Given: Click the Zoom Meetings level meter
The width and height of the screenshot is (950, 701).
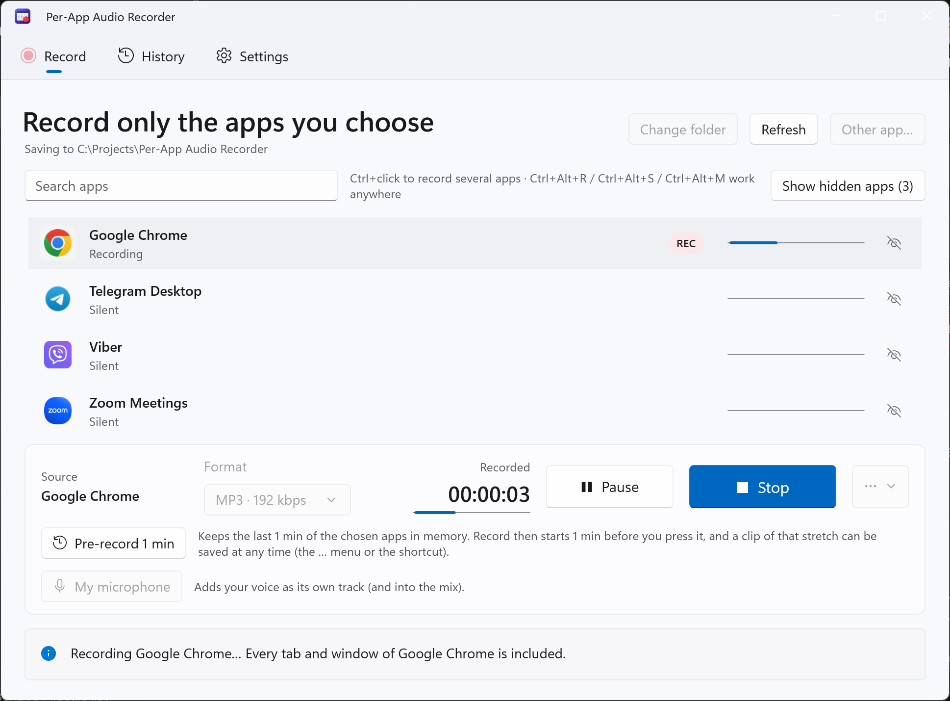Looking at the screenshot, I should pos(796,411).
